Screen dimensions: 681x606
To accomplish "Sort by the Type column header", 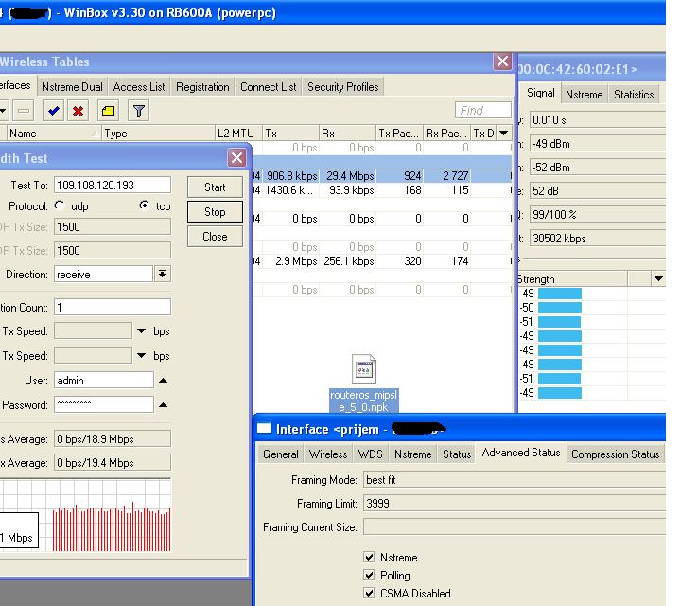I will (x=158, y=133).
